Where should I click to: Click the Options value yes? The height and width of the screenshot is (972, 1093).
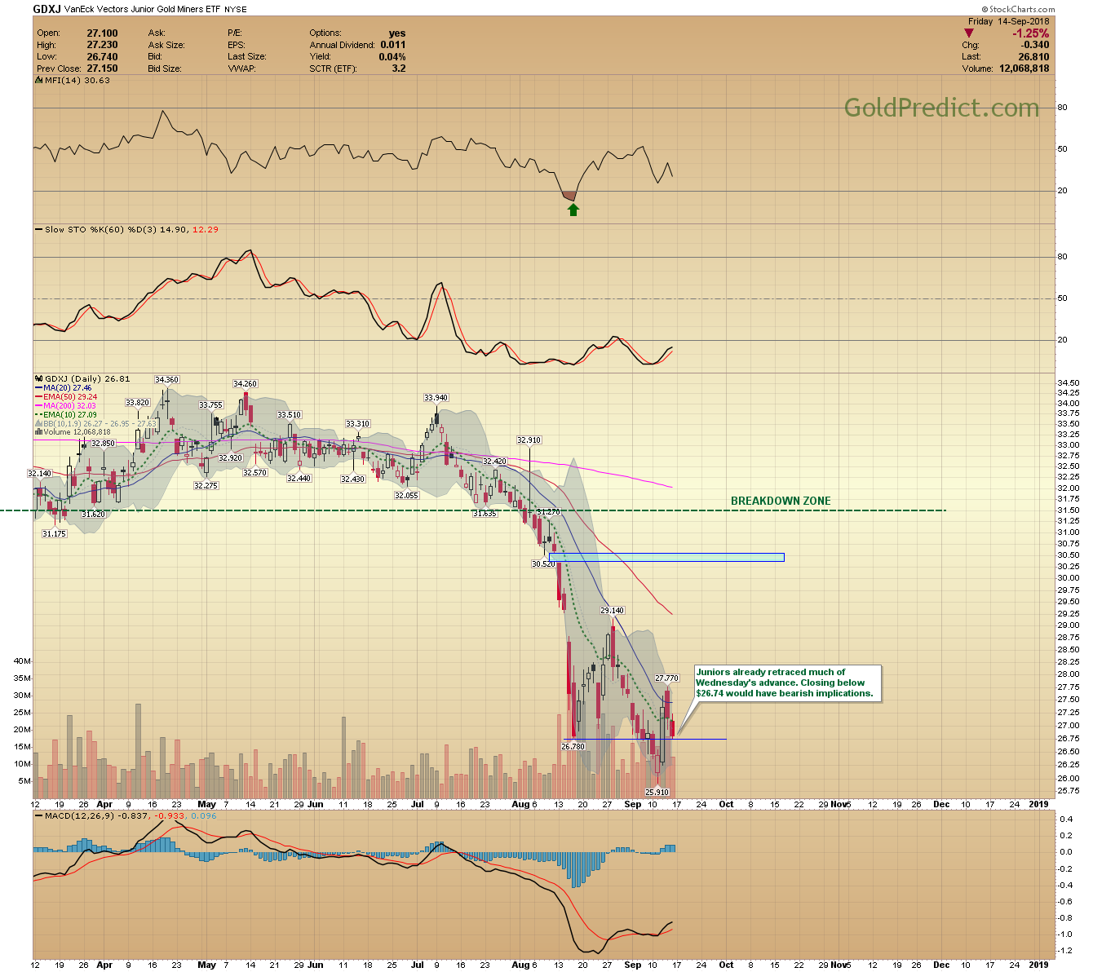[397, 33]
